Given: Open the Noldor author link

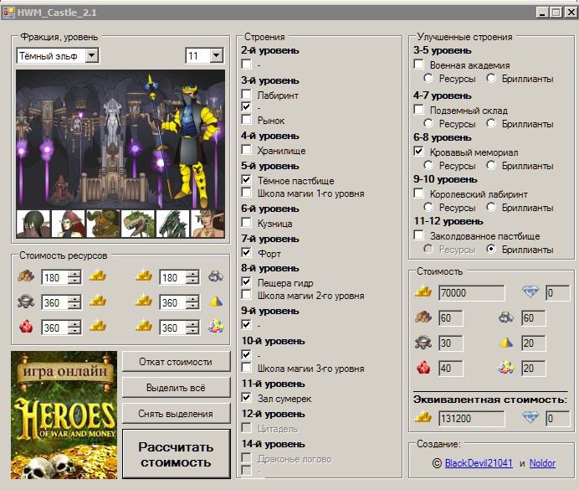Looking at the screenshot, I should [542, 463].
